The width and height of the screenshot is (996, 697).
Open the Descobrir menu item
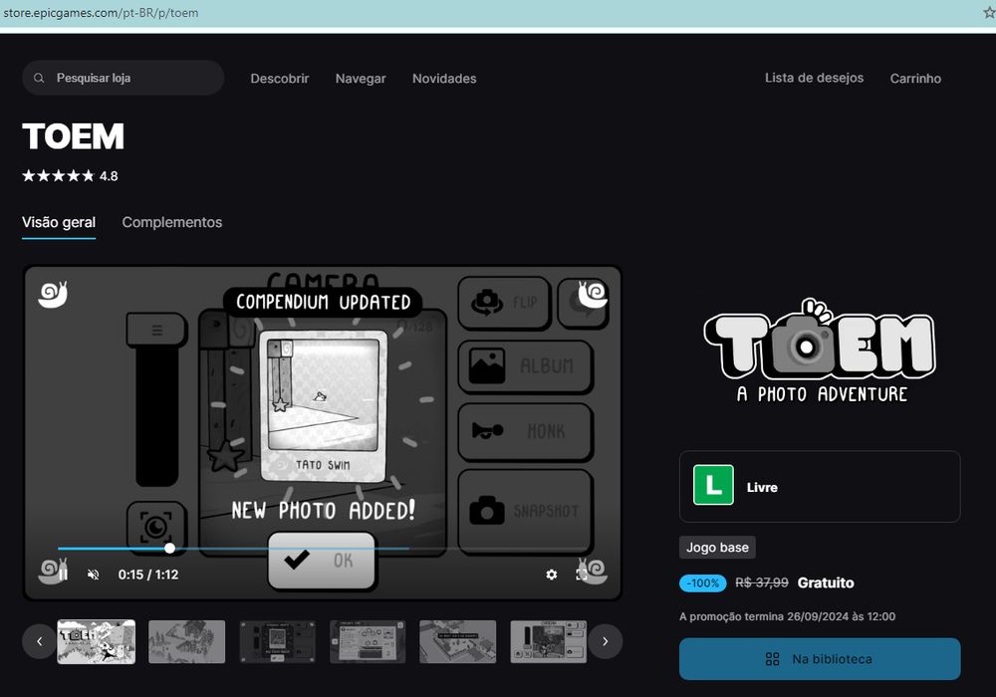tap(280, 79)
